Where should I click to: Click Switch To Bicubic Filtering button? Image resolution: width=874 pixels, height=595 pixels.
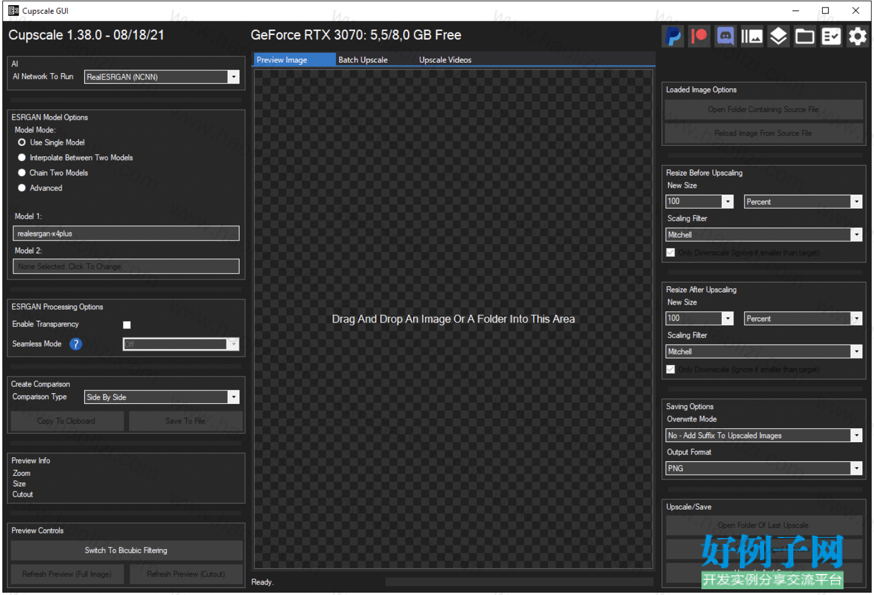pos(126,550)
